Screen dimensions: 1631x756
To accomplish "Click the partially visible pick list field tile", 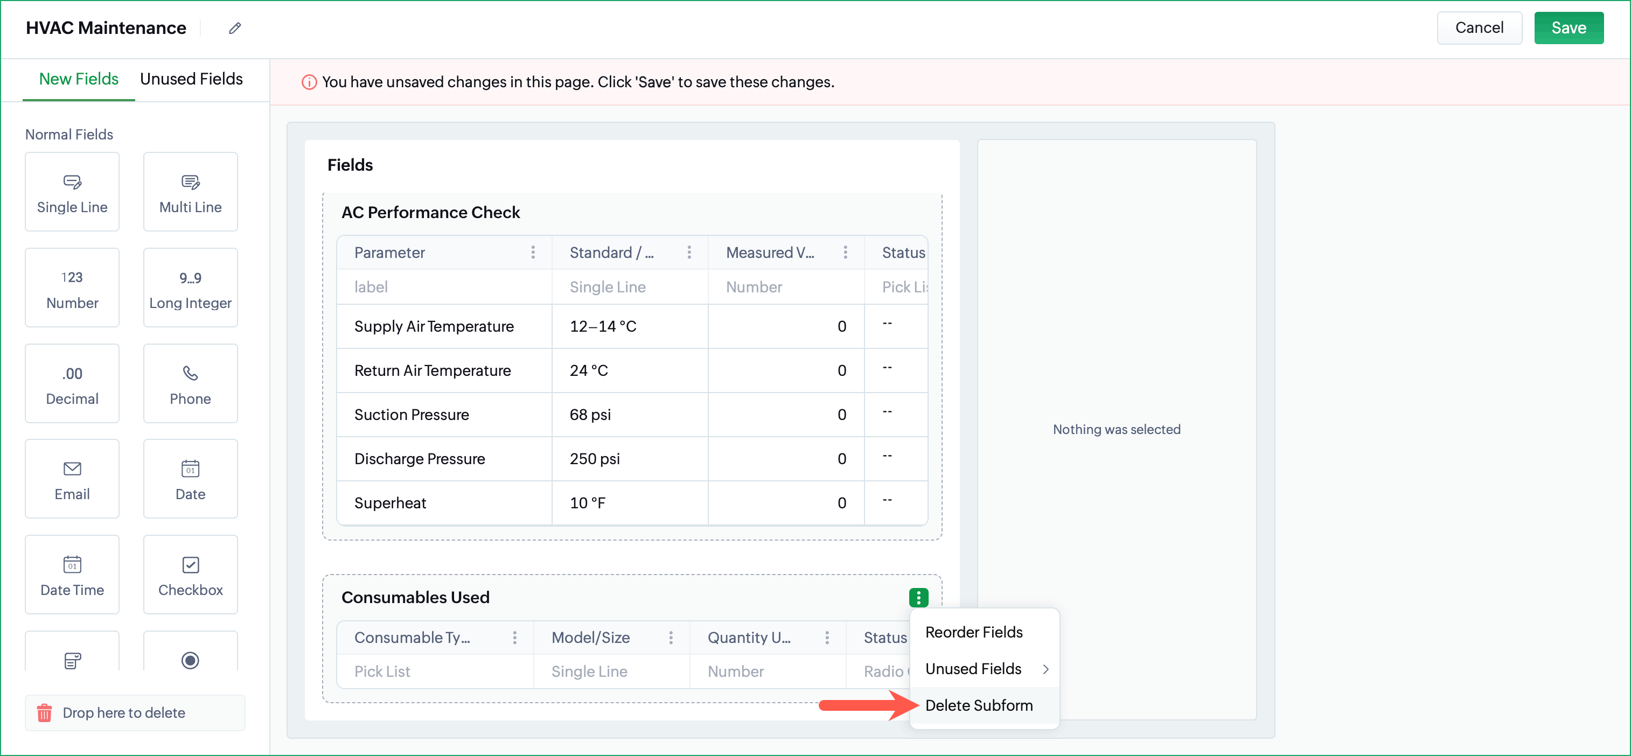I will [72, 651].
